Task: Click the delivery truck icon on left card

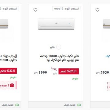Action: (x=17, y=105)
